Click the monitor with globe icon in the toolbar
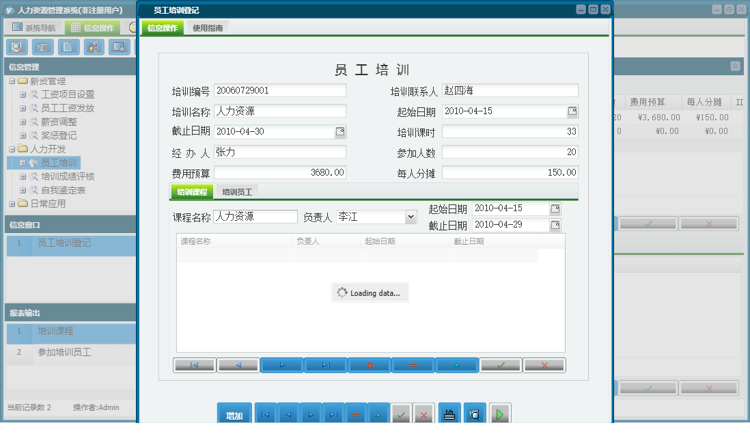The image size is (750, 434). [x=120, y=47]
